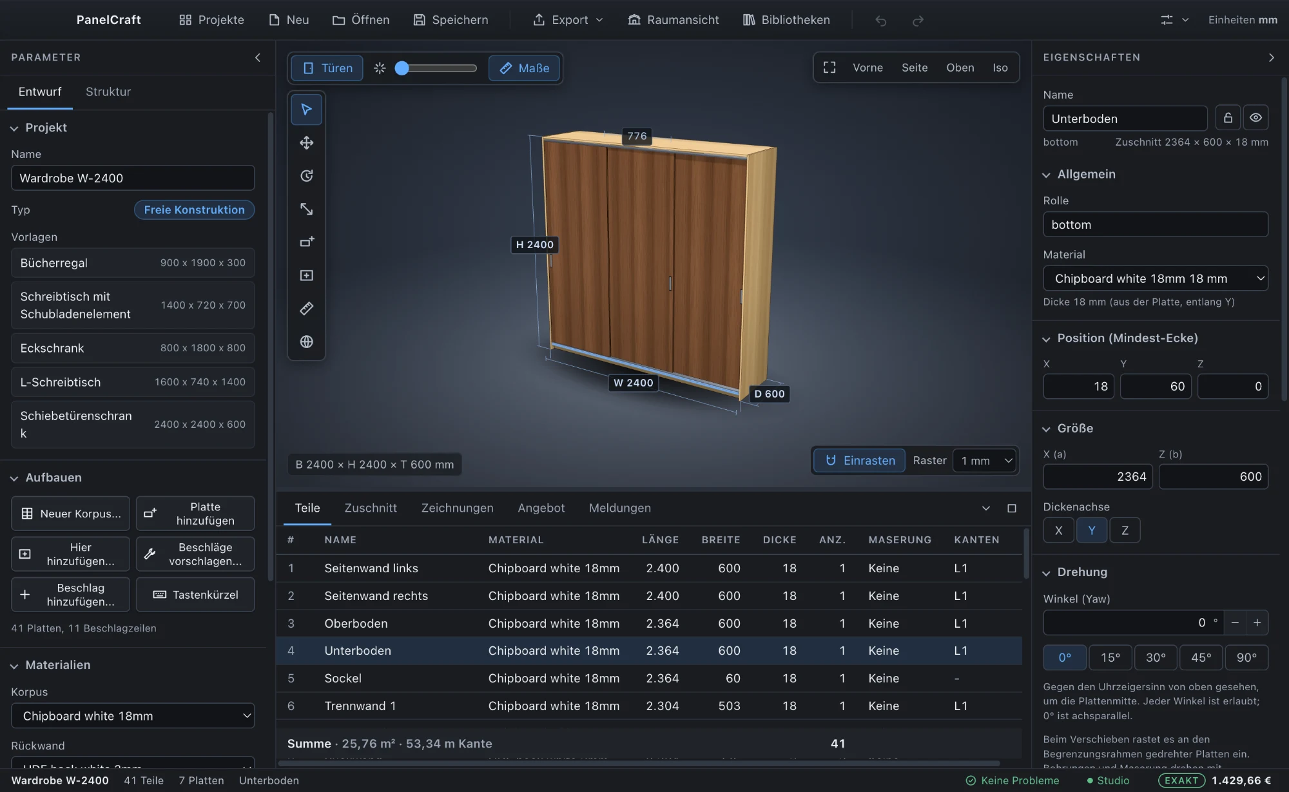This screenshot has width=1289, height=792.
Task: Switch to the Iso view
Action: pyautogui.click(x=1000, y=68)
